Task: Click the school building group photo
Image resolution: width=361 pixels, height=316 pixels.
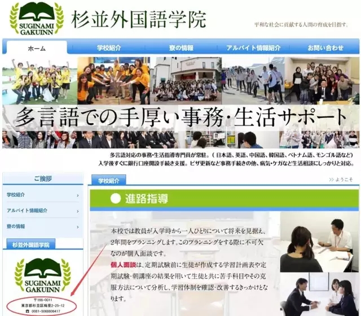Action: pos(186,81)
